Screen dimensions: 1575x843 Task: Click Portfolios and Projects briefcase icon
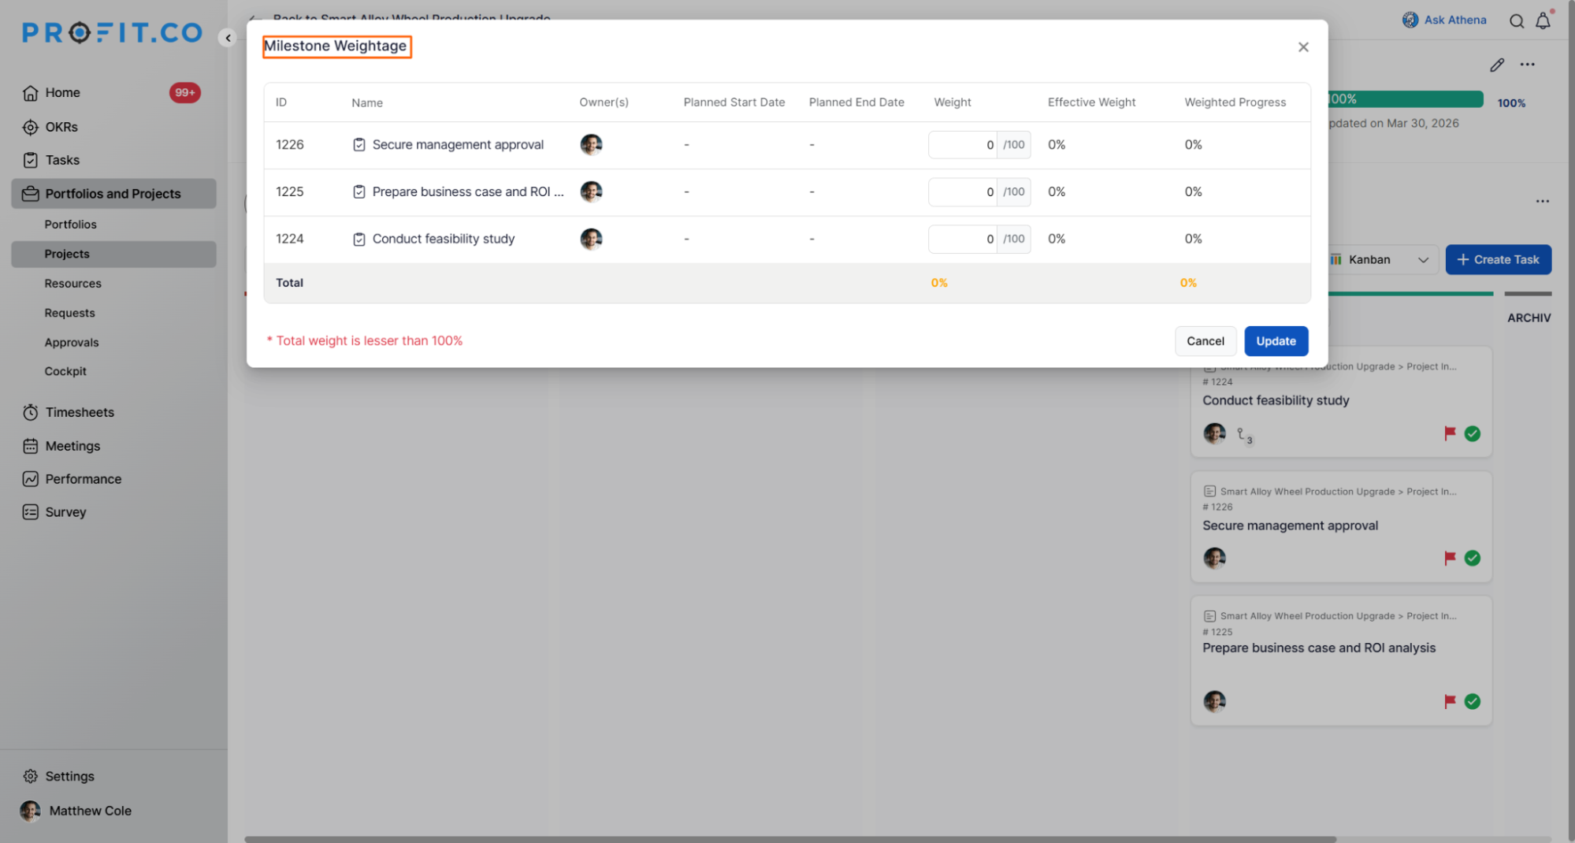[30, 194]
